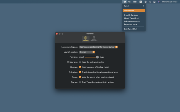Choose Report an Issue
Screen dimensions: 180x112
tap(134, 24)
